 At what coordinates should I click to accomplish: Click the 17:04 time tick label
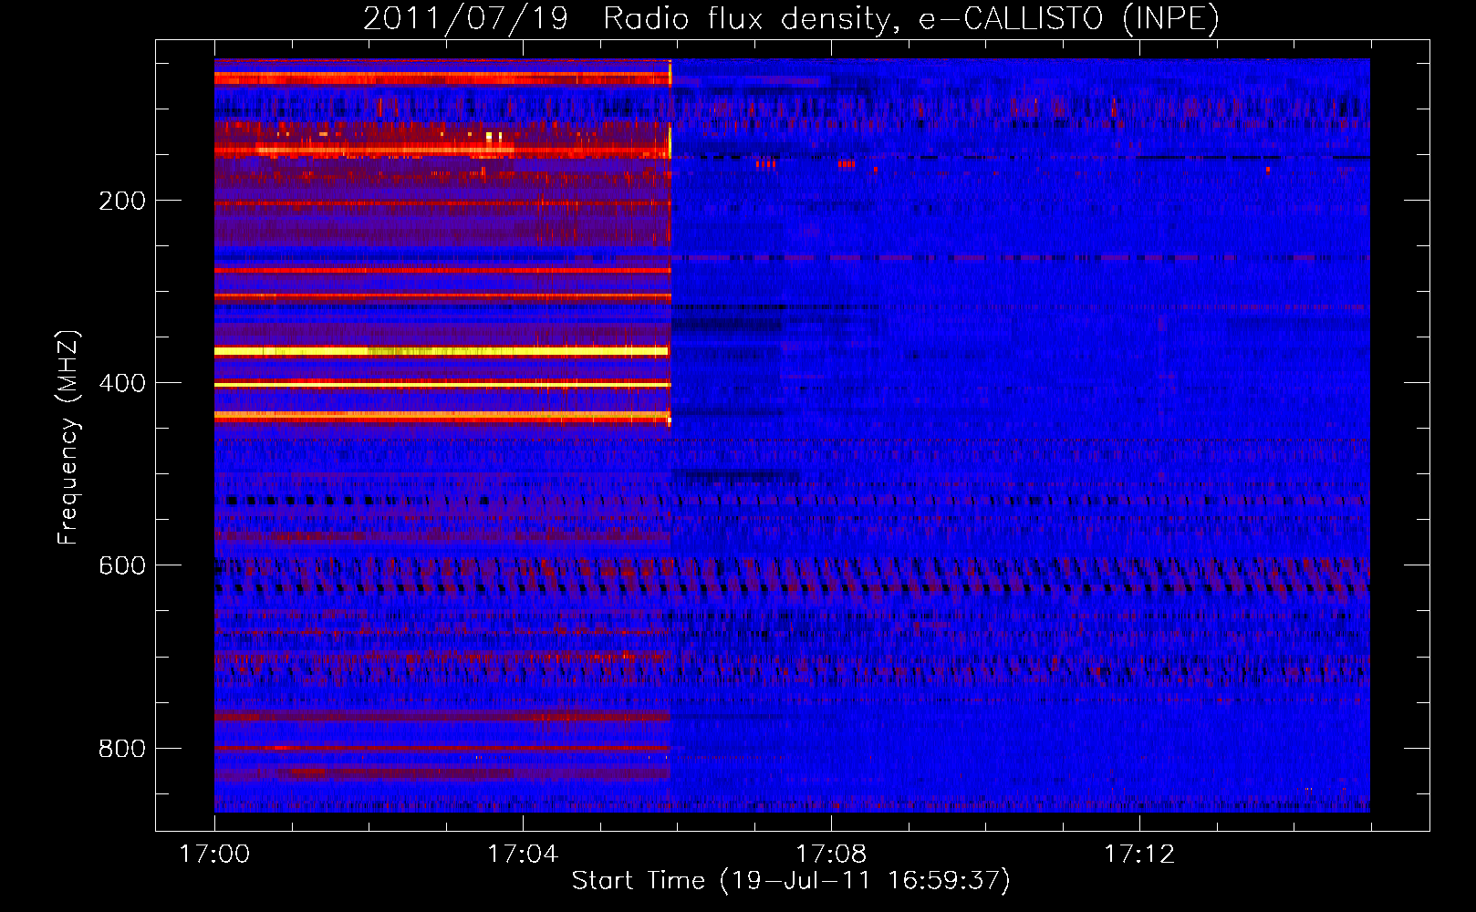(523, 855)
